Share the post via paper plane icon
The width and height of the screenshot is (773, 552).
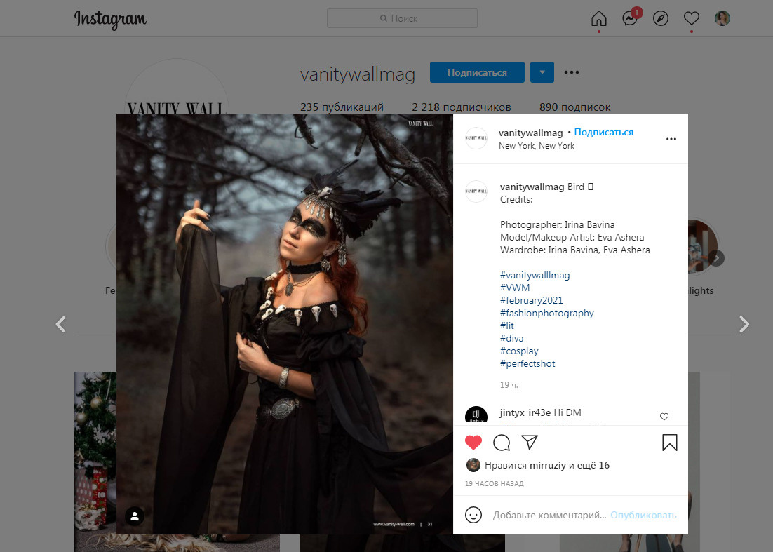(530, 443)
